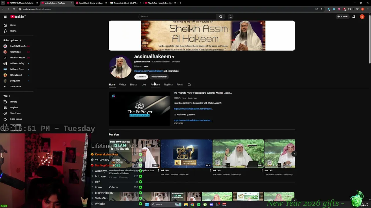Switch to the Posts channel tab
The width and height of the screenshot is (371, 208).
(x=179, y=85)
